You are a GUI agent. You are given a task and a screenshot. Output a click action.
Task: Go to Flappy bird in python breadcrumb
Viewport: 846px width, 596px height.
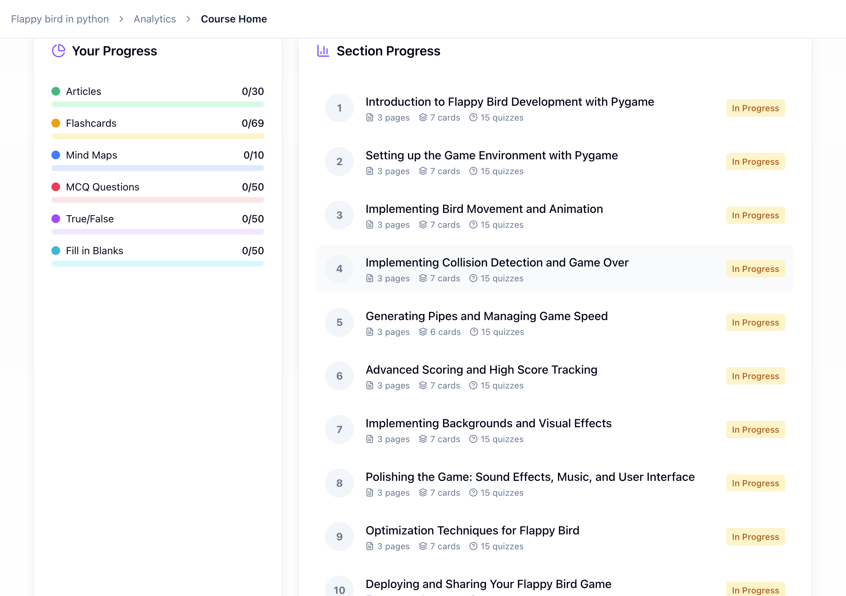(x=60, y=19)
